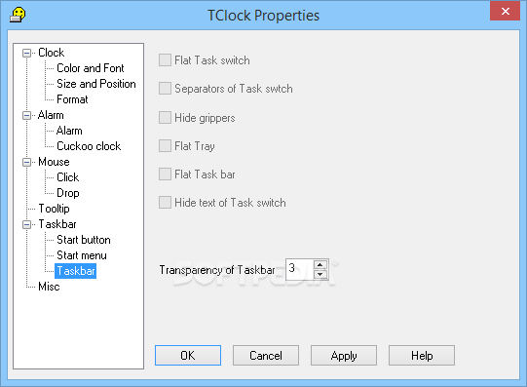
Task: Collapse the Taskbar tree node
Action: pos(26,225)
